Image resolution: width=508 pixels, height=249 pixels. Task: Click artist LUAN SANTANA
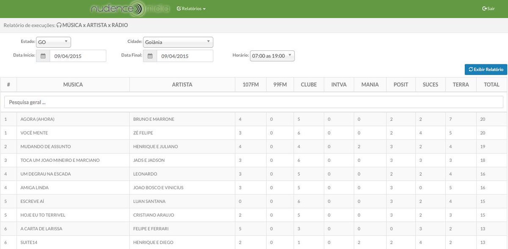149,201
